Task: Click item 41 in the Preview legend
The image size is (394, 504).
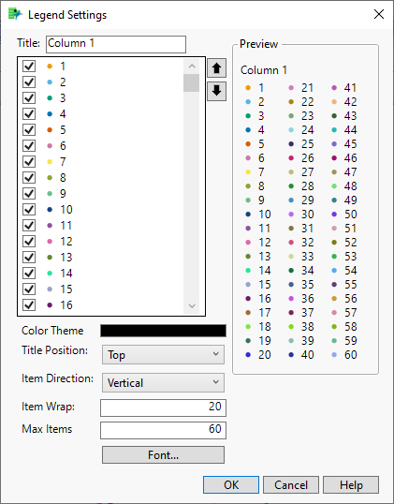Action: tap(345, 88)
